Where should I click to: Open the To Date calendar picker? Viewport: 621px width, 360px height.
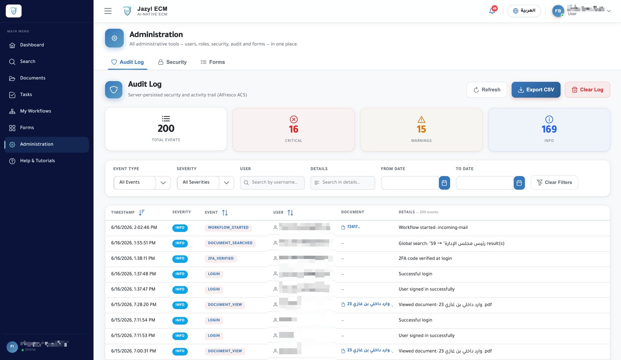[519, 183]
